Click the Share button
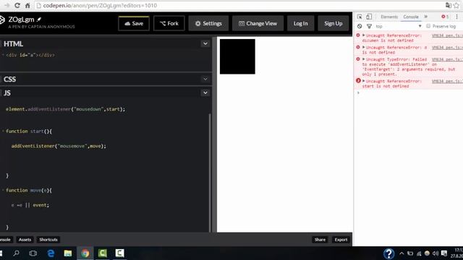This screenshot has width=463, height=260. (x=320, y=240)
